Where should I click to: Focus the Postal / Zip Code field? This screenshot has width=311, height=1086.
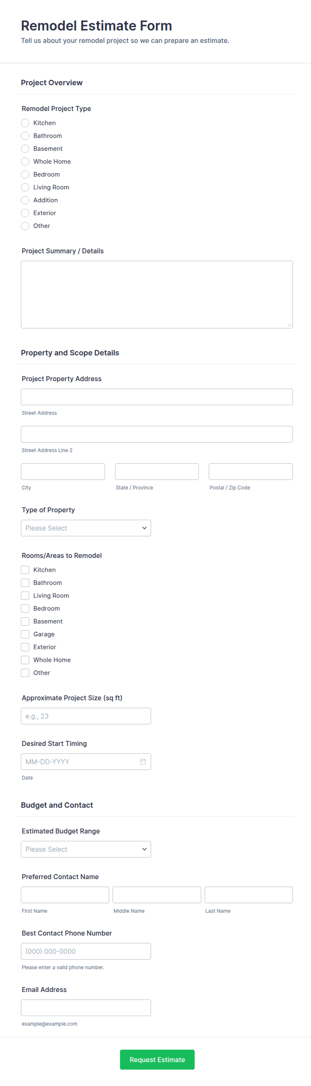click(x=251, y=471)
